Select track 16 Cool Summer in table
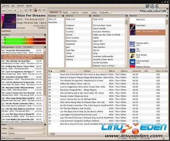170x141 pixels. pos(108,121)
